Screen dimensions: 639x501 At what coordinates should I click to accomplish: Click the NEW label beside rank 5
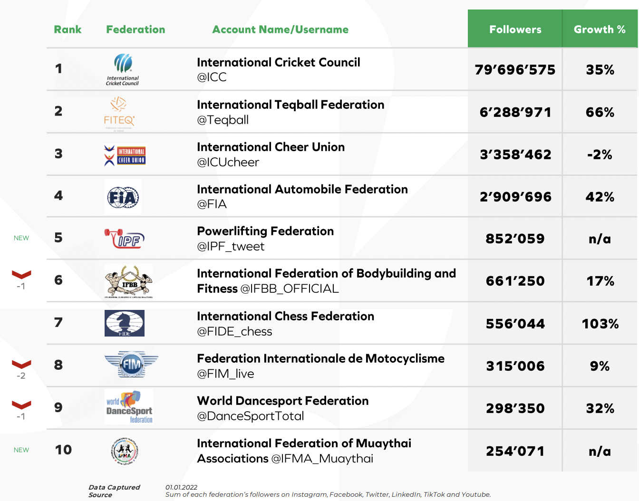(21, 238)
